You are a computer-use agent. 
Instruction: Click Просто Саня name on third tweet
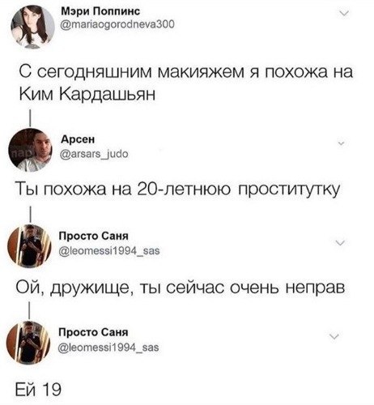[94, 236]
